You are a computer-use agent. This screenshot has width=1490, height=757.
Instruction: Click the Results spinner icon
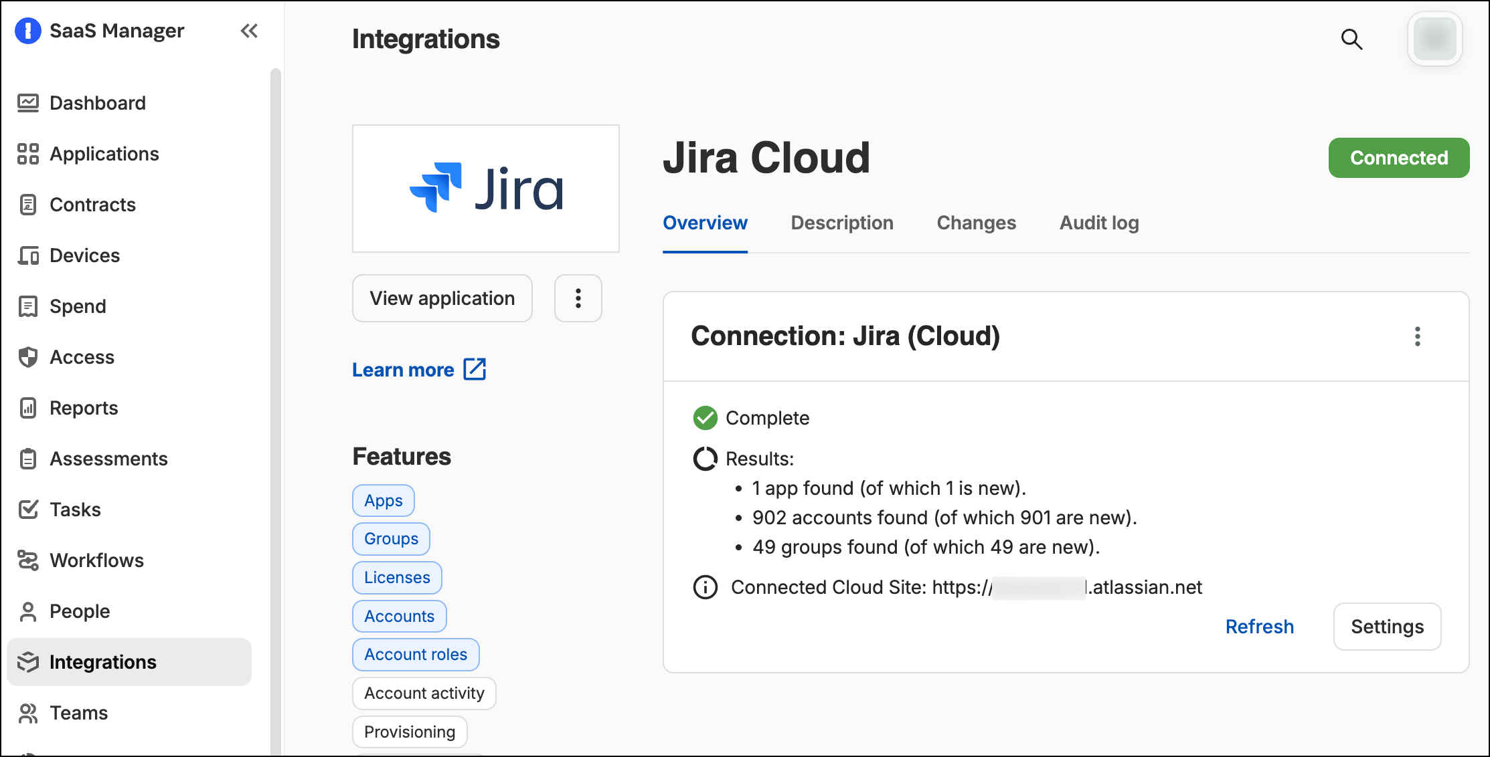coord(705,459)
